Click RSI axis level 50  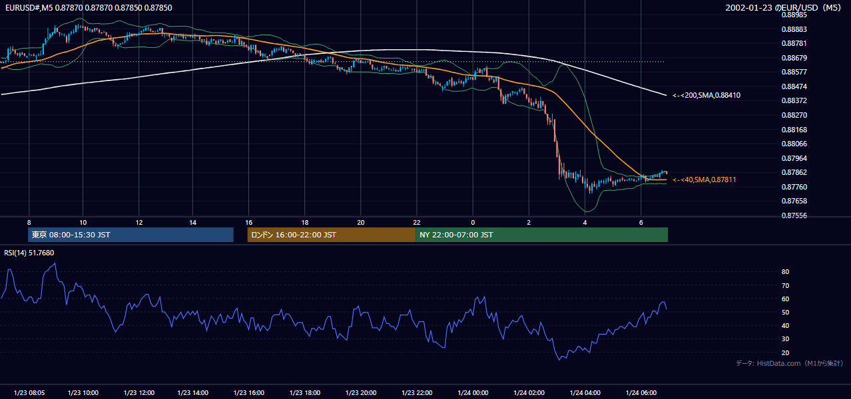click(x=786, y=312)
